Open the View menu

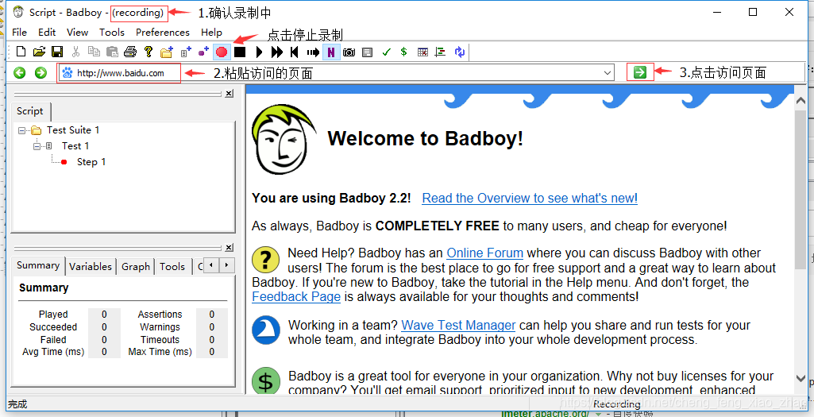[x=77, y=33]
